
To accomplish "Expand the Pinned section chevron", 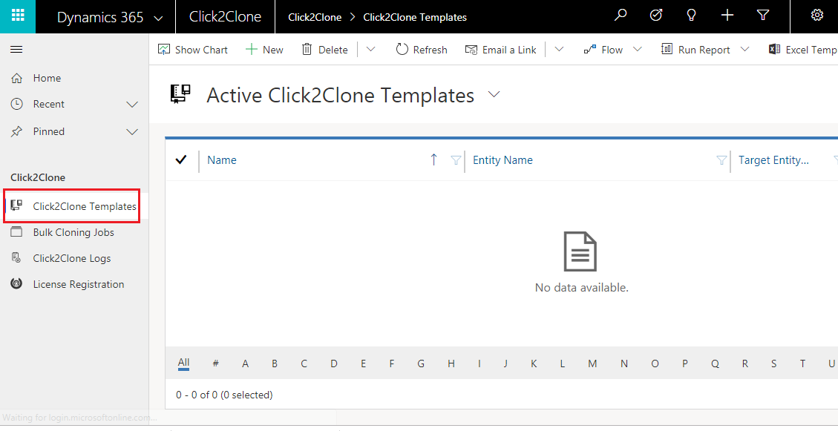I will [x=132, y=132].
